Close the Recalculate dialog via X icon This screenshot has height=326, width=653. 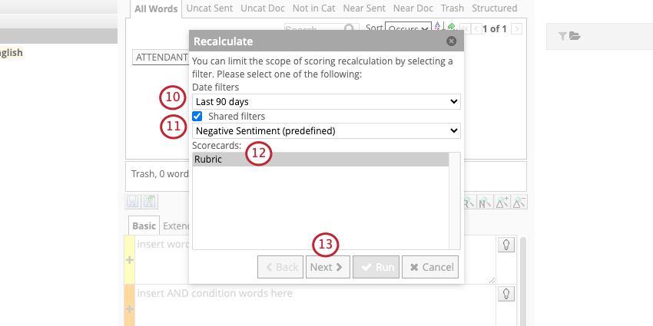pos(451,41)
